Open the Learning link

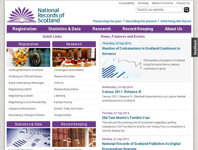click(x=60, y=96)
